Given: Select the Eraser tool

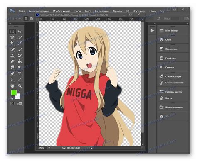Looking at the screenshot, I should point(12,61).
